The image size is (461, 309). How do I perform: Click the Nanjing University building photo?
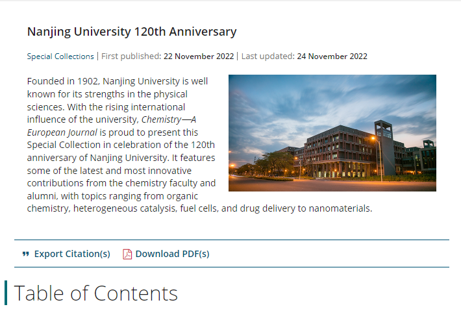tap(332, 133)
